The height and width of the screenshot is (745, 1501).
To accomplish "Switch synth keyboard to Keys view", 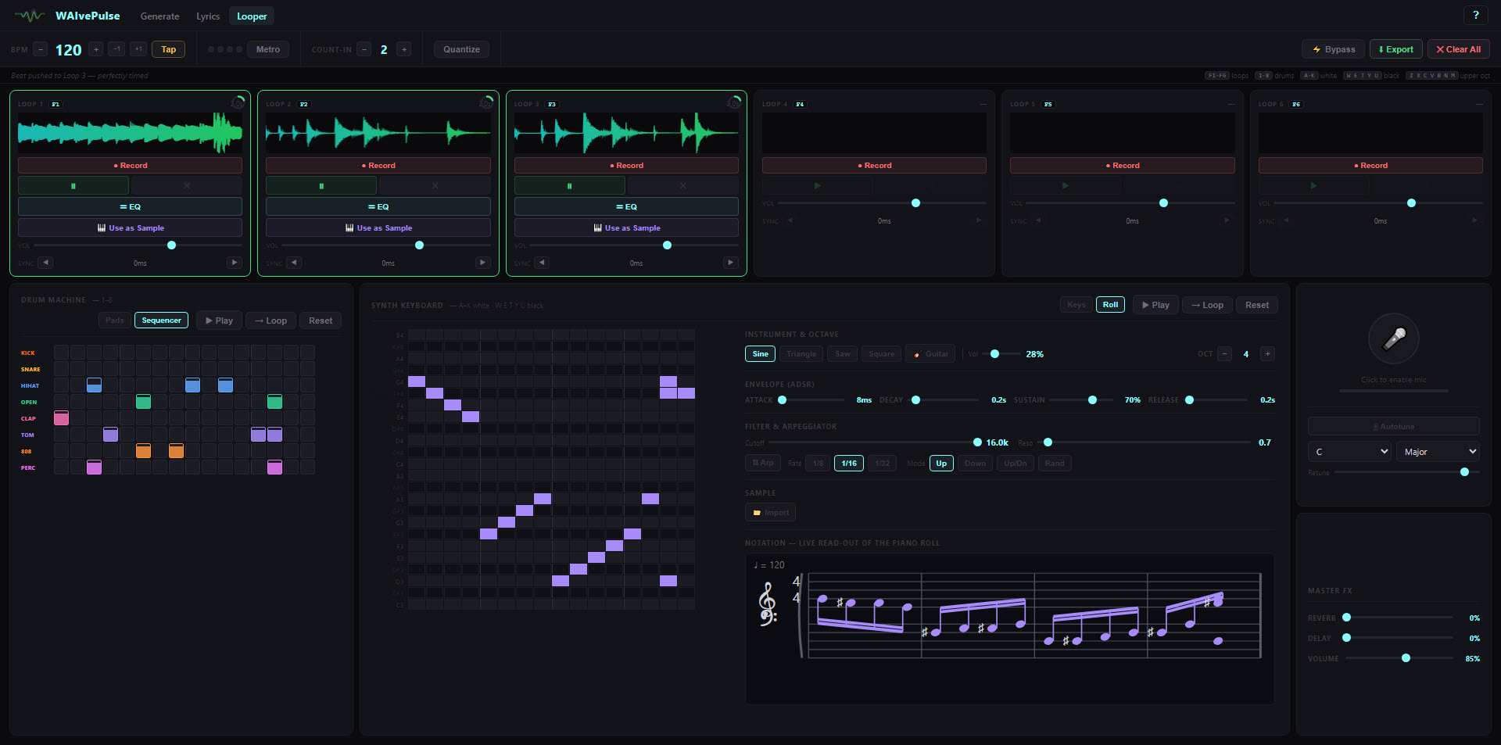I will click(1076, 305).
